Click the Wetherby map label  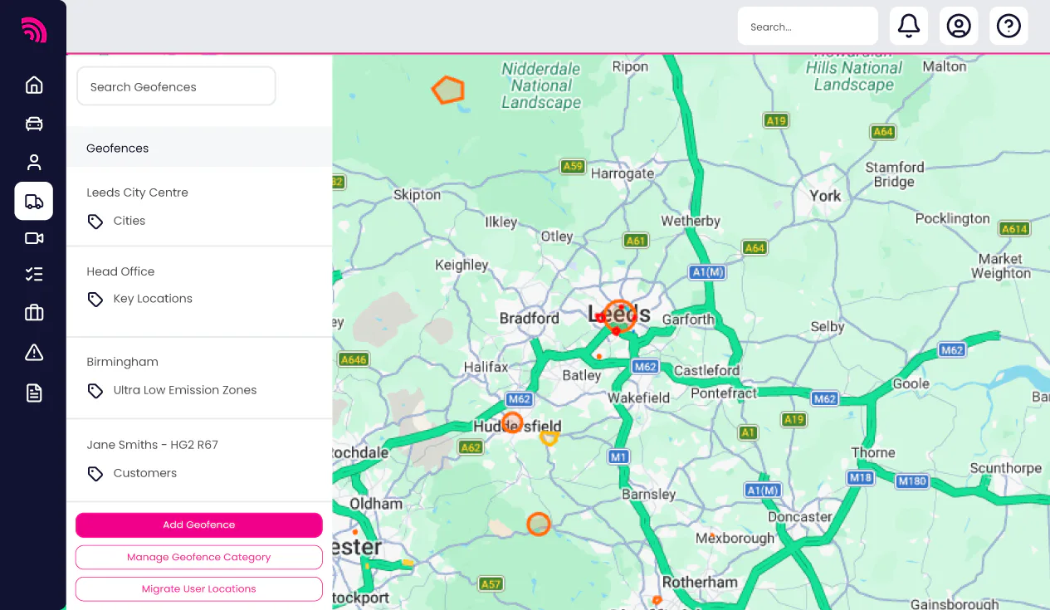point(691,221)
